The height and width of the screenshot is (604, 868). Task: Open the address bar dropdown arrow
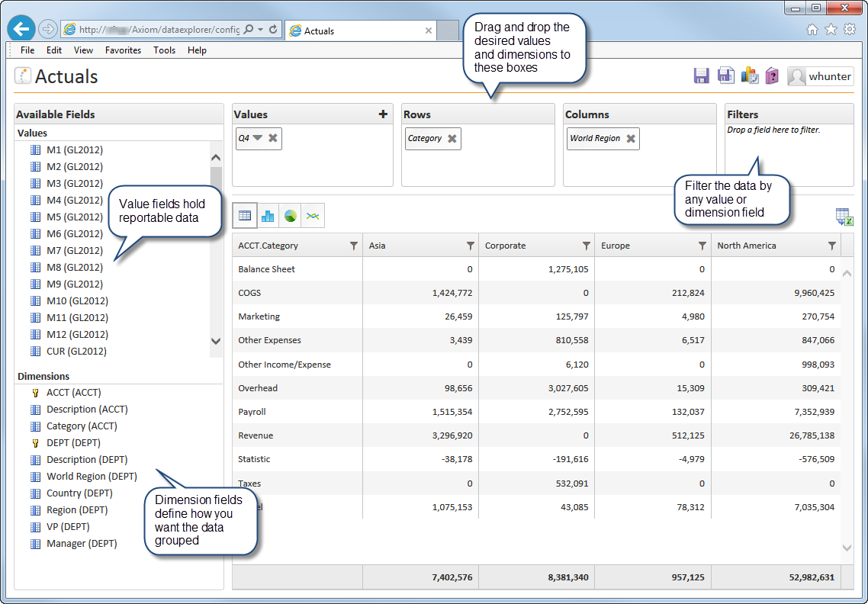[260, 29]
